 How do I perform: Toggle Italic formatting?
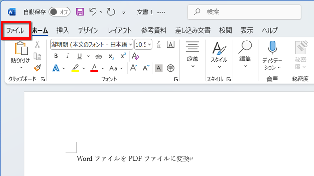pos(68,56)
